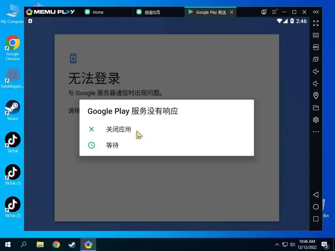The width and height of the screenshot is (335, 251).
Task: Click the green X icon beside 关闭应用
Action: point(92,129)
